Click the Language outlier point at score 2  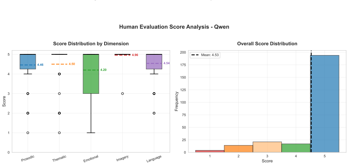click(x=154, y=113)
